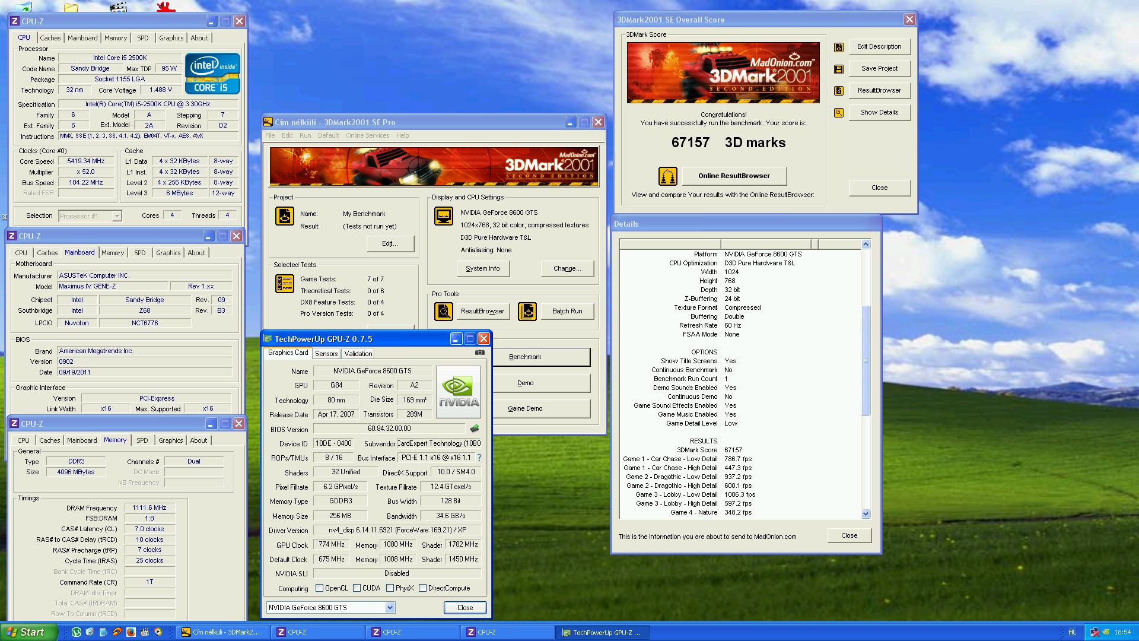Switch to Validation tab in GPU-Z
Screen dimensions: 1139x641
[x=358, y=354]
